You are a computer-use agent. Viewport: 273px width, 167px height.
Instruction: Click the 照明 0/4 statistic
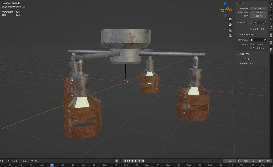(11, 15)
